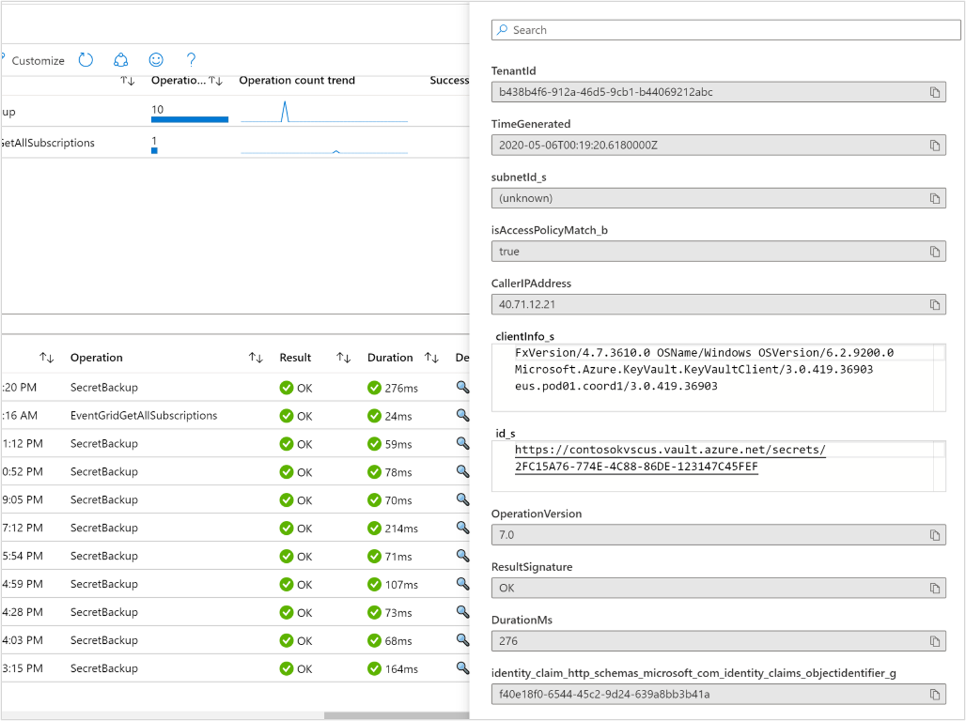The image size is (966, 721).
Task: Sort the table by Duration column
Action: (x=431, y=357)
